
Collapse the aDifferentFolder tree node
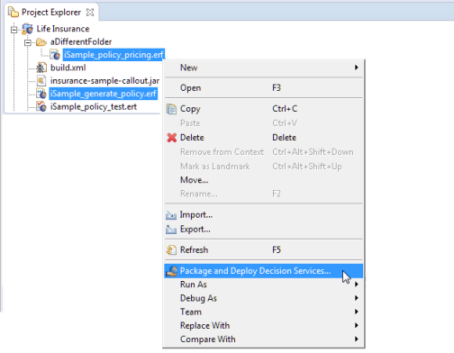[x=28, y=42]
